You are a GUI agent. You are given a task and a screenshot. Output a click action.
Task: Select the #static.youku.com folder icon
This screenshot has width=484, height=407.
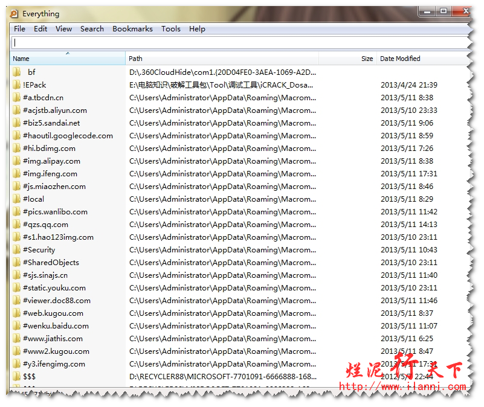click(17, 287)
